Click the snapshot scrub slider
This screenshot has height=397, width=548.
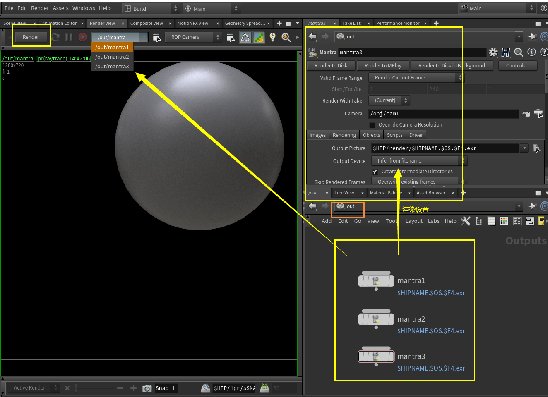[94, 388]
